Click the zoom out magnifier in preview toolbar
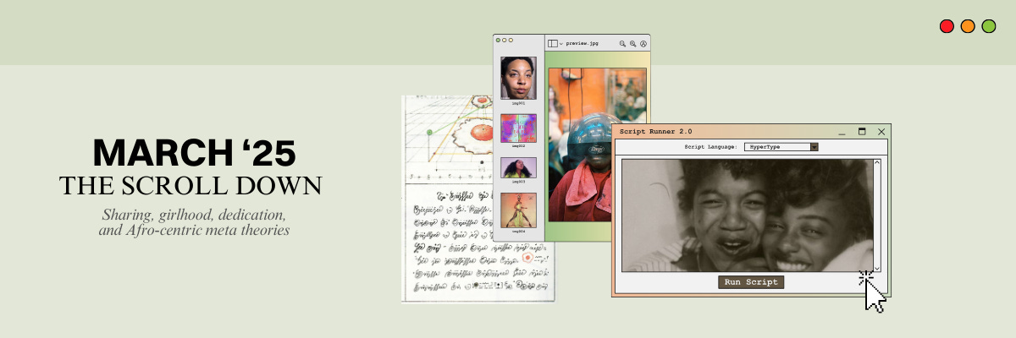Screen dimensions: 1016x338 [x=622, y=43]
